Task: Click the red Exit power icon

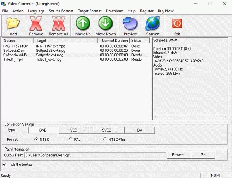Action: [x=177, y=23]
